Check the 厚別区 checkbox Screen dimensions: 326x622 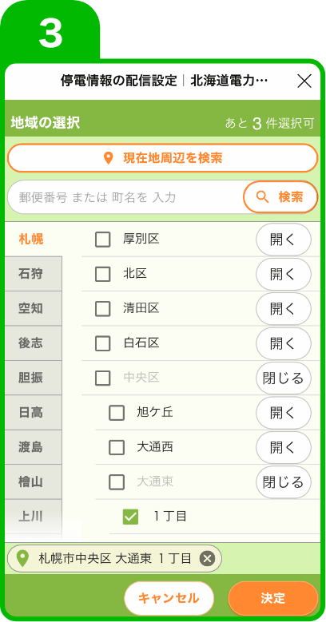point(103,240)
